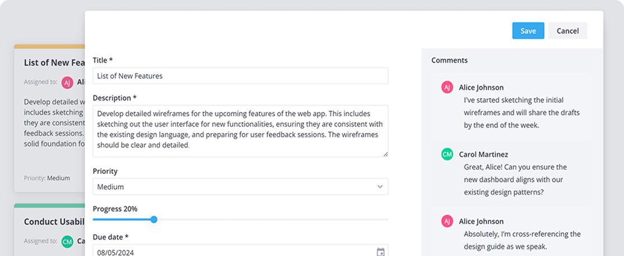Click the Priority: Medium label on card
Viewport: 624px width, 256px height.
point(47,178)
